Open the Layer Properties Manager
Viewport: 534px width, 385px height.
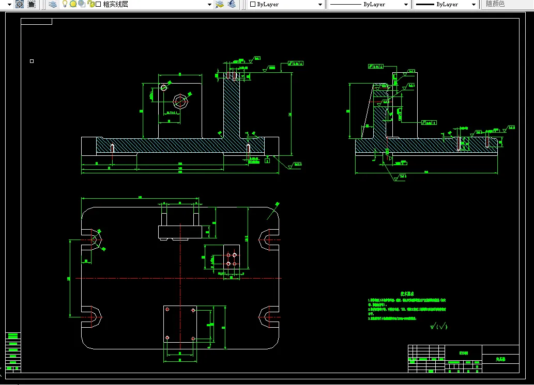pyautogui.click(x=53, y=4)
